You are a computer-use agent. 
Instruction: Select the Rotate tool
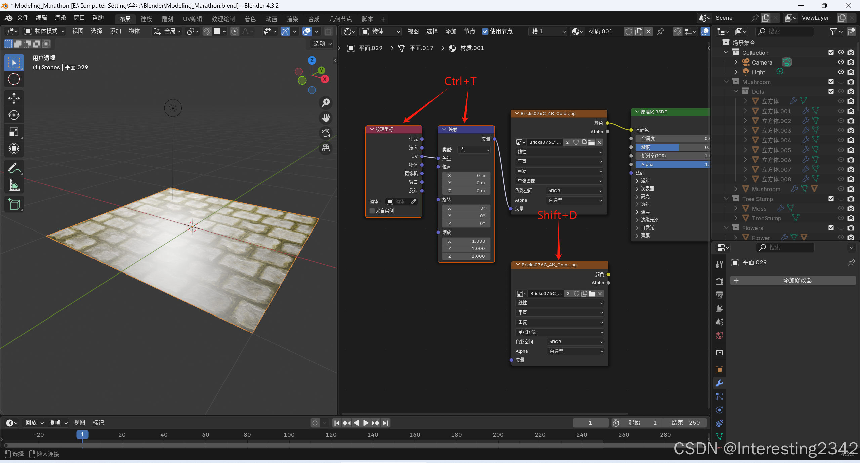click(14, 115)
